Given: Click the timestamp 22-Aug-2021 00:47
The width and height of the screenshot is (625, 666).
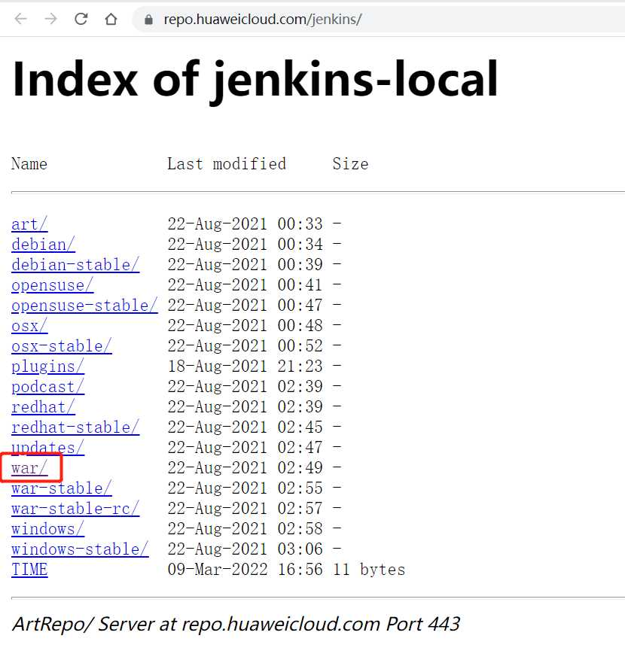Looking at the screenshot, I should click(x=245, y=306).
